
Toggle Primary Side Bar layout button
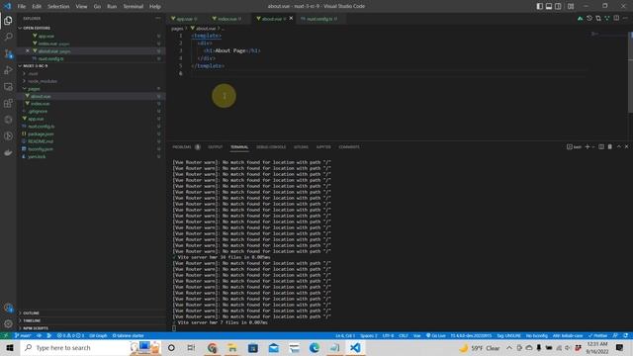540,6
